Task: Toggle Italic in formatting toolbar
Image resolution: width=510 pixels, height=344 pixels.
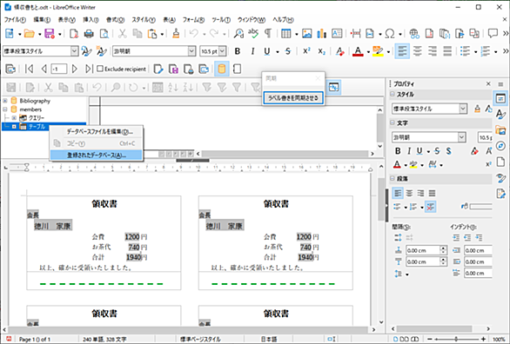Action: [x=252, y=51]
